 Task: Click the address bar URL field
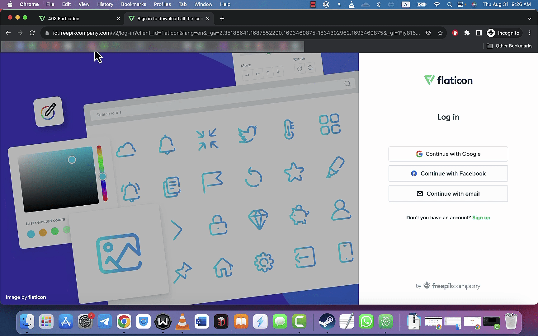236,33
